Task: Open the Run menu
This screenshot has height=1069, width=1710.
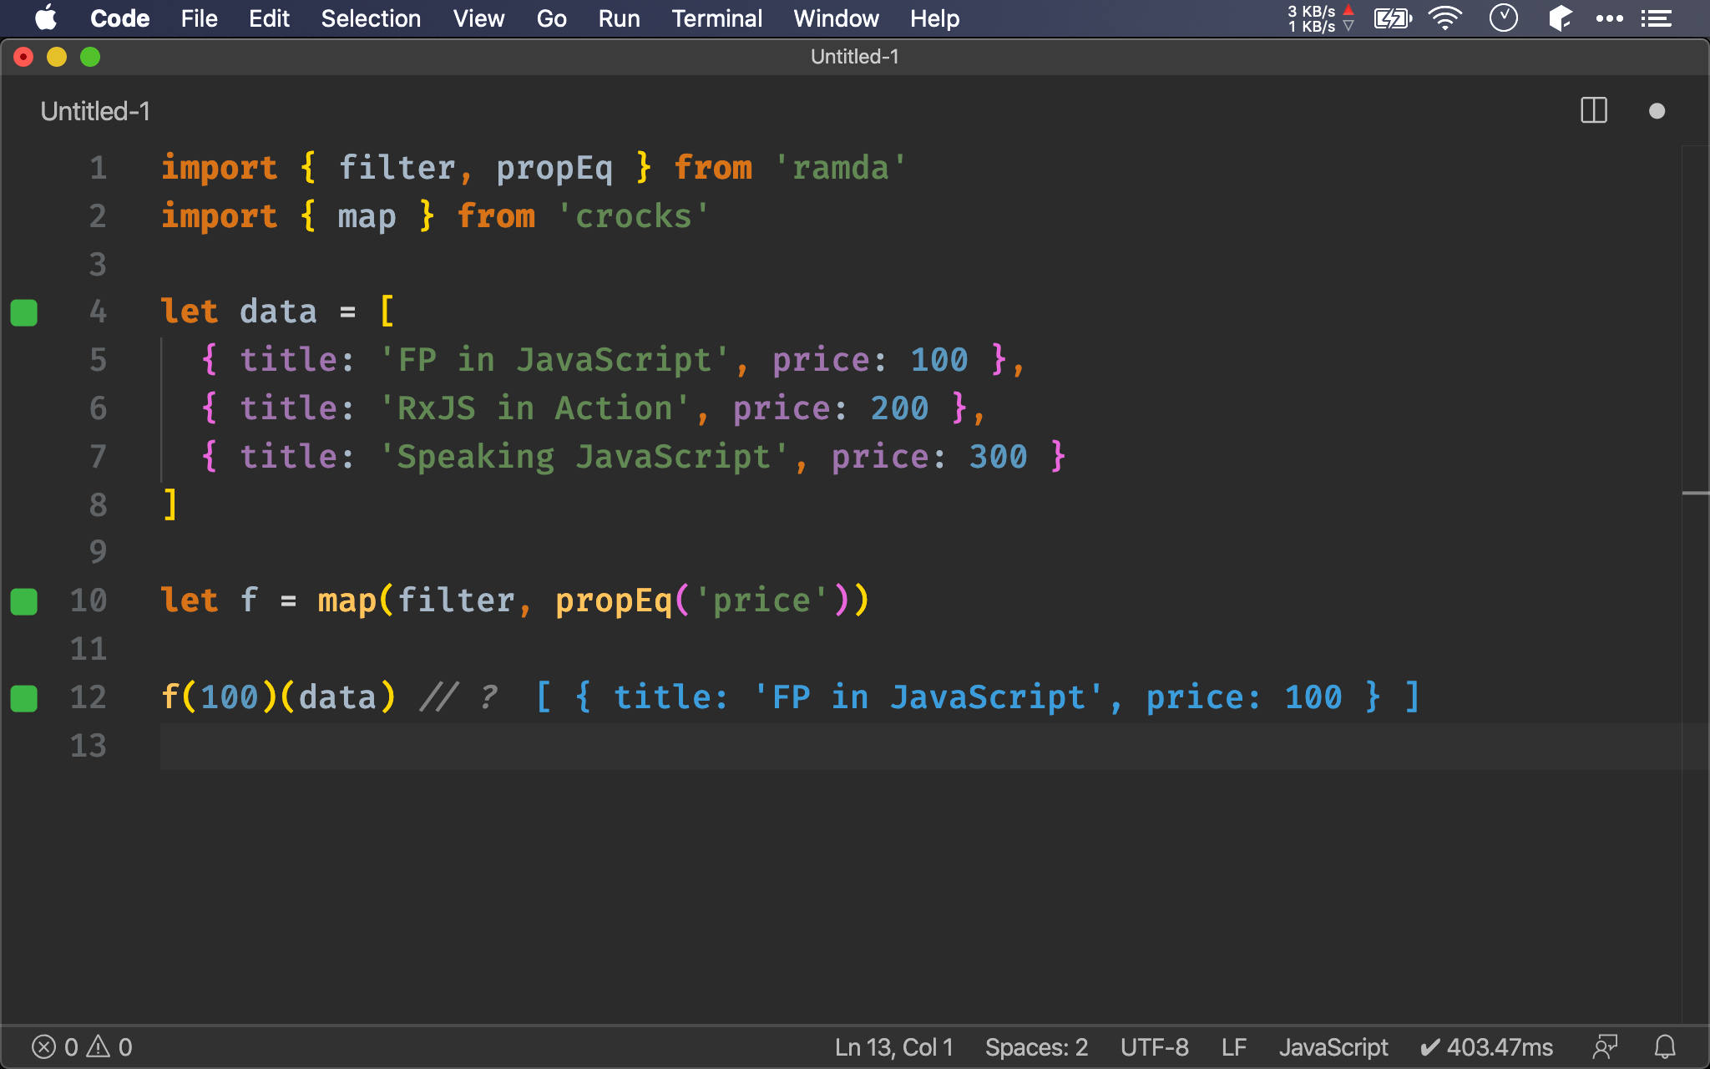Action: pyautogui.click(x=619, y=18)
